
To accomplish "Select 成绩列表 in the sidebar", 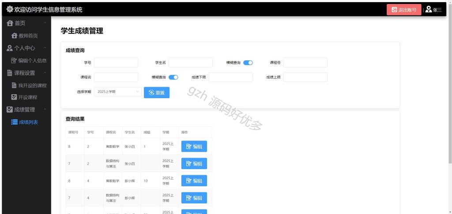I will [x=26, y=122].
